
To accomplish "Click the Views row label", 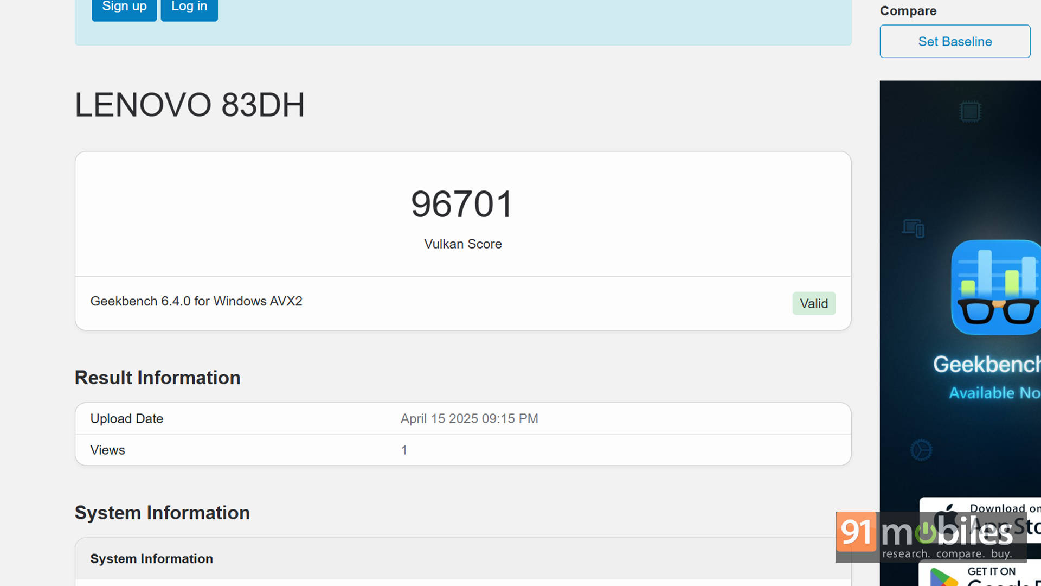I will click(x=107, y=450).
